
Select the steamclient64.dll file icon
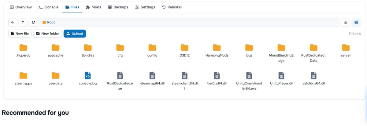point(184,75)
